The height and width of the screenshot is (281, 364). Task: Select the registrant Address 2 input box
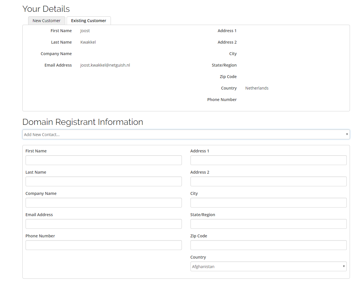coord(268,181)
